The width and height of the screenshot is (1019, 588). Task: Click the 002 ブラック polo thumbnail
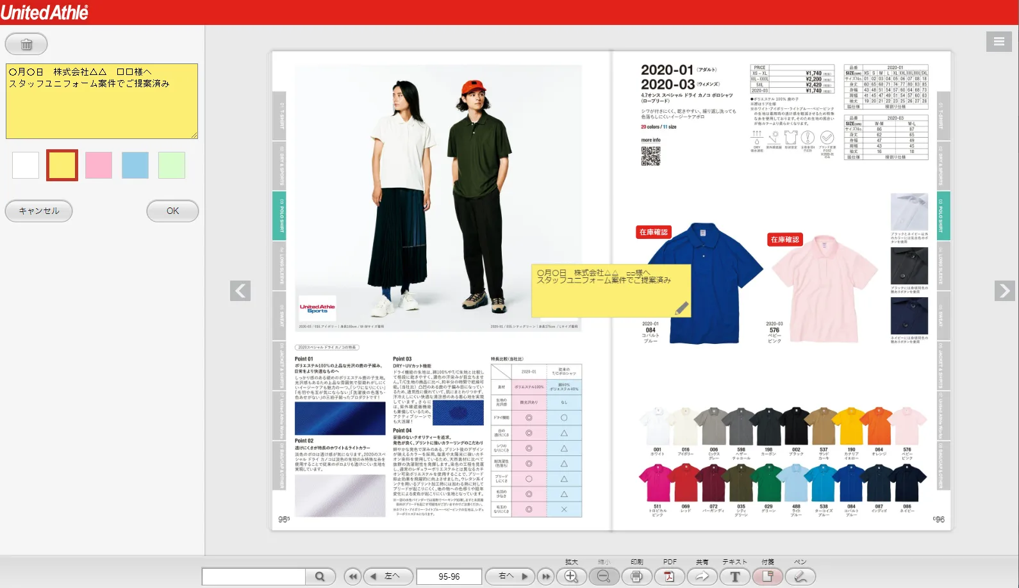point(796,427)
